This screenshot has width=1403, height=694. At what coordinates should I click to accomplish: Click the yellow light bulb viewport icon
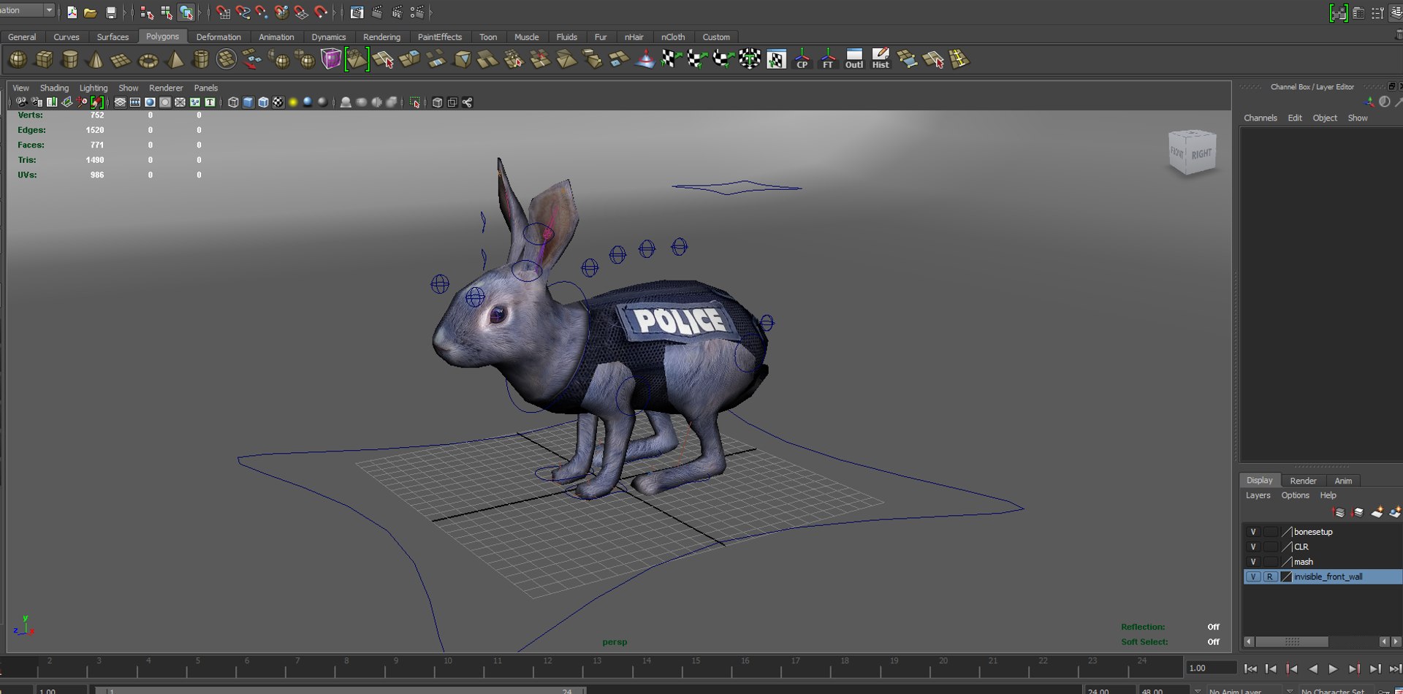point(293,102)
